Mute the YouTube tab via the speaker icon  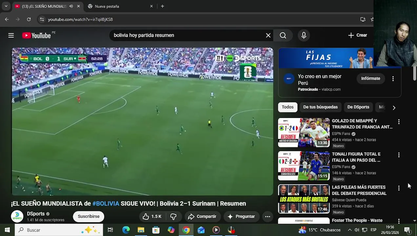click(x=71, y=6)
